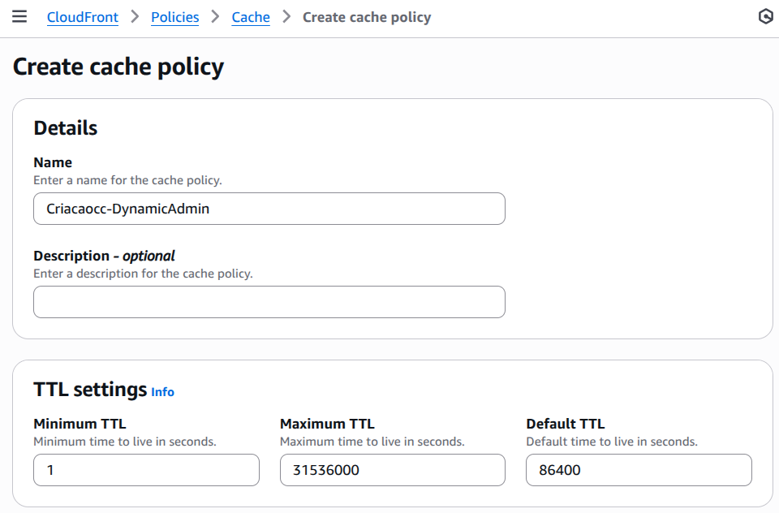Click the chevron after the Policies breadcrumb
Viewport: 779px width, 513px height.
click(x=215, y=17)
